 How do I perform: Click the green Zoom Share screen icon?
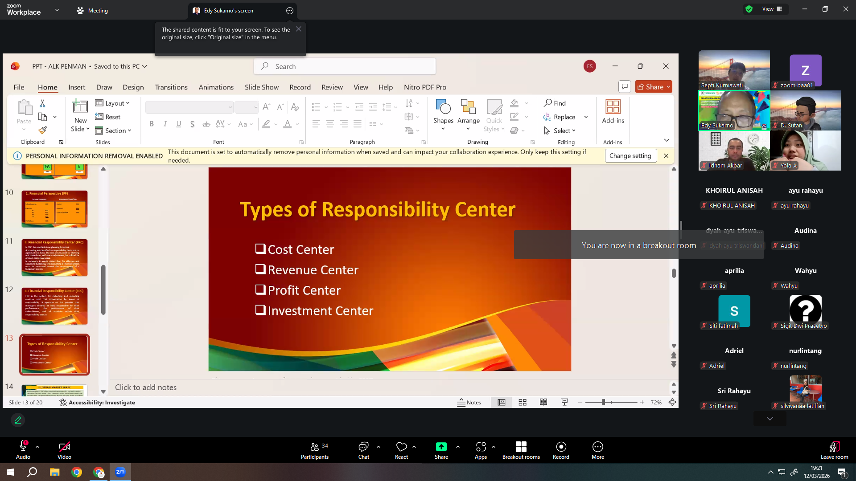441,447
